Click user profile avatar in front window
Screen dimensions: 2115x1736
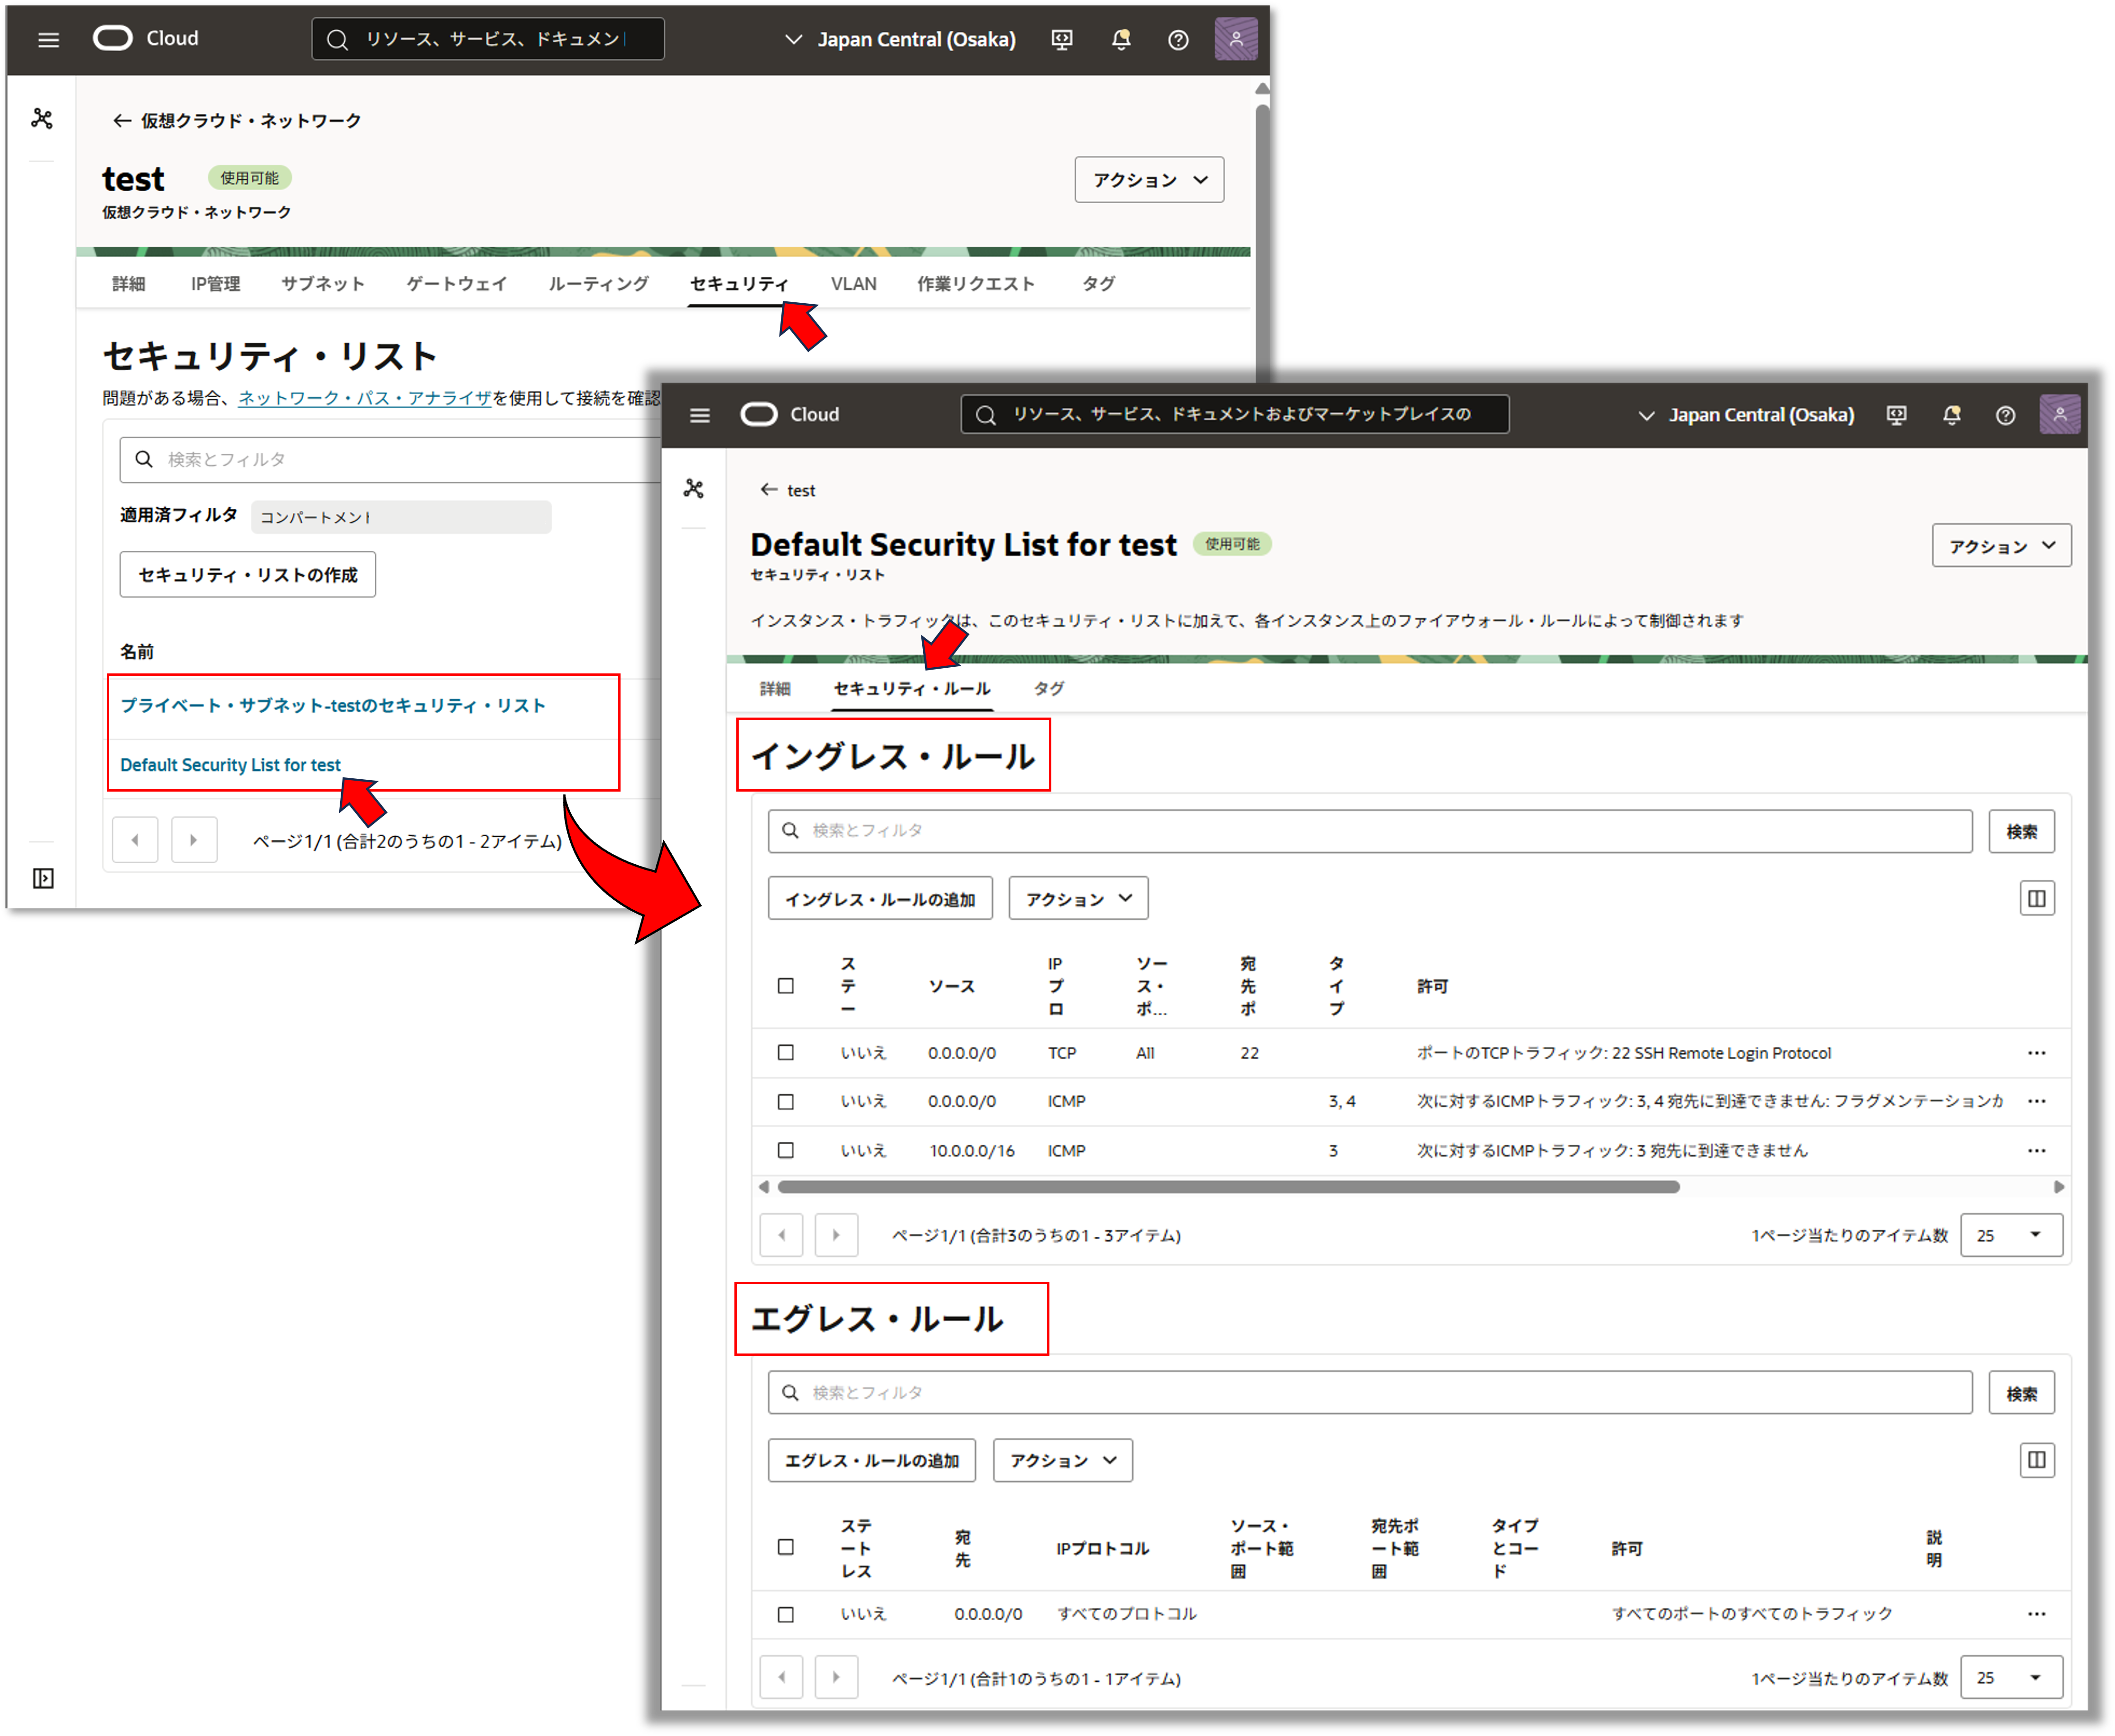click(2059, 414)
